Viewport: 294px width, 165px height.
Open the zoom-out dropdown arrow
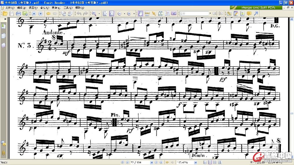point(124,13)
